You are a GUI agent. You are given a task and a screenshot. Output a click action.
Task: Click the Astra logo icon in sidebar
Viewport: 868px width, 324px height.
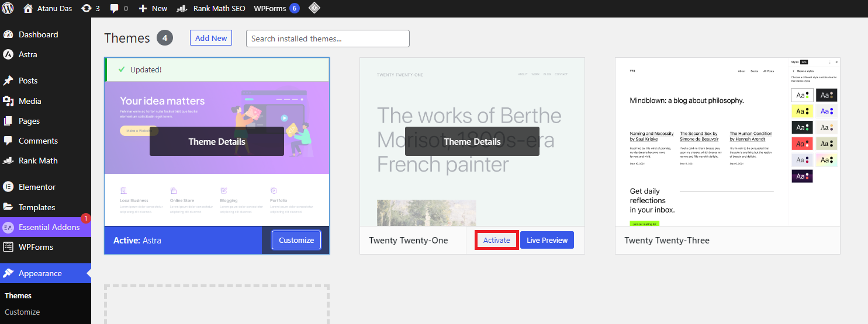tap(8, 54)
